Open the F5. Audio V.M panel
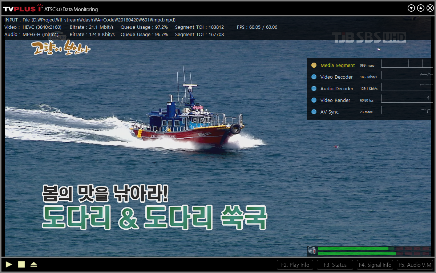 (x=415, y=265)
